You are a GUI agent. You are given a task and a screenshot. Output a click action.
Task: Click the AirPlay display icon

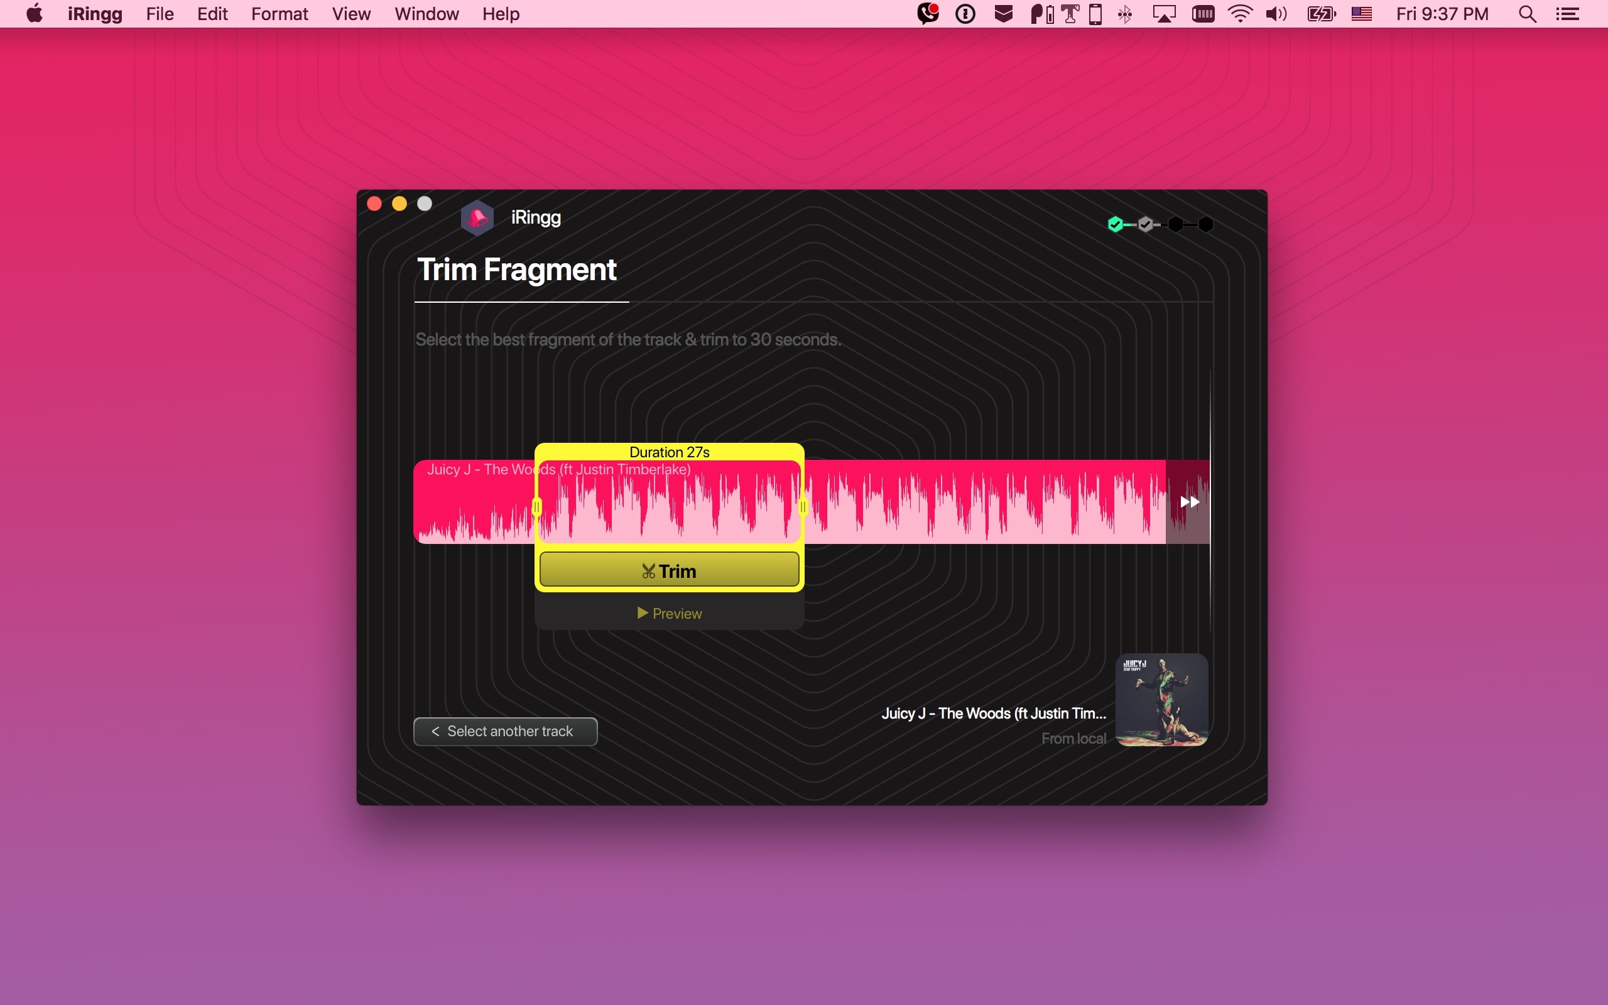(1164, 14)
